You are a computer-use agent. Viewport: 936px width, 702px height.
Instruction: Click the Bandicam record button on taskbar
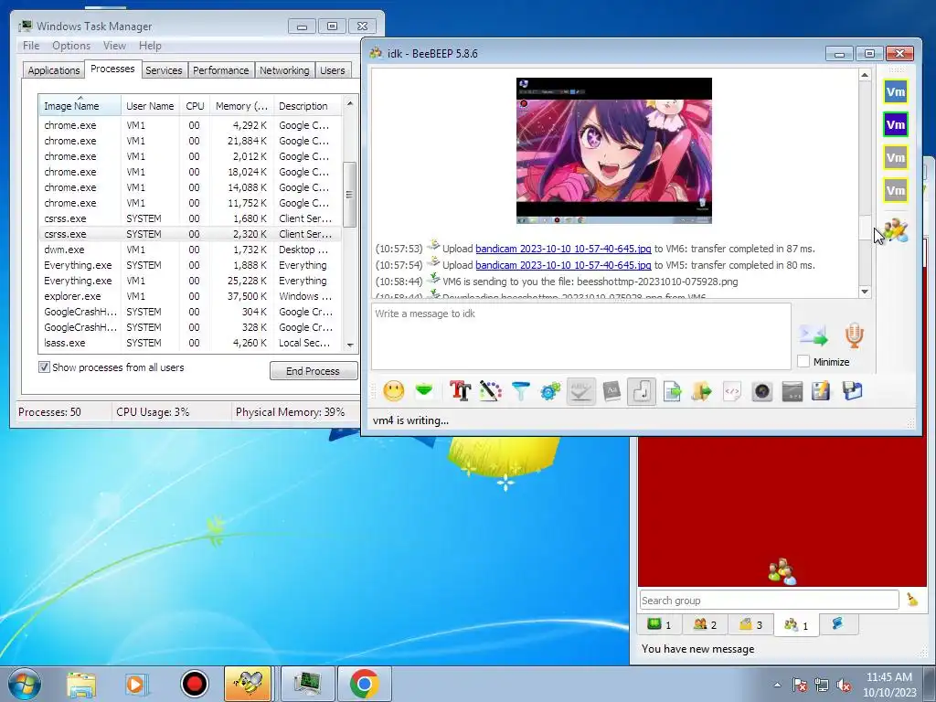[x=194, y=684]
